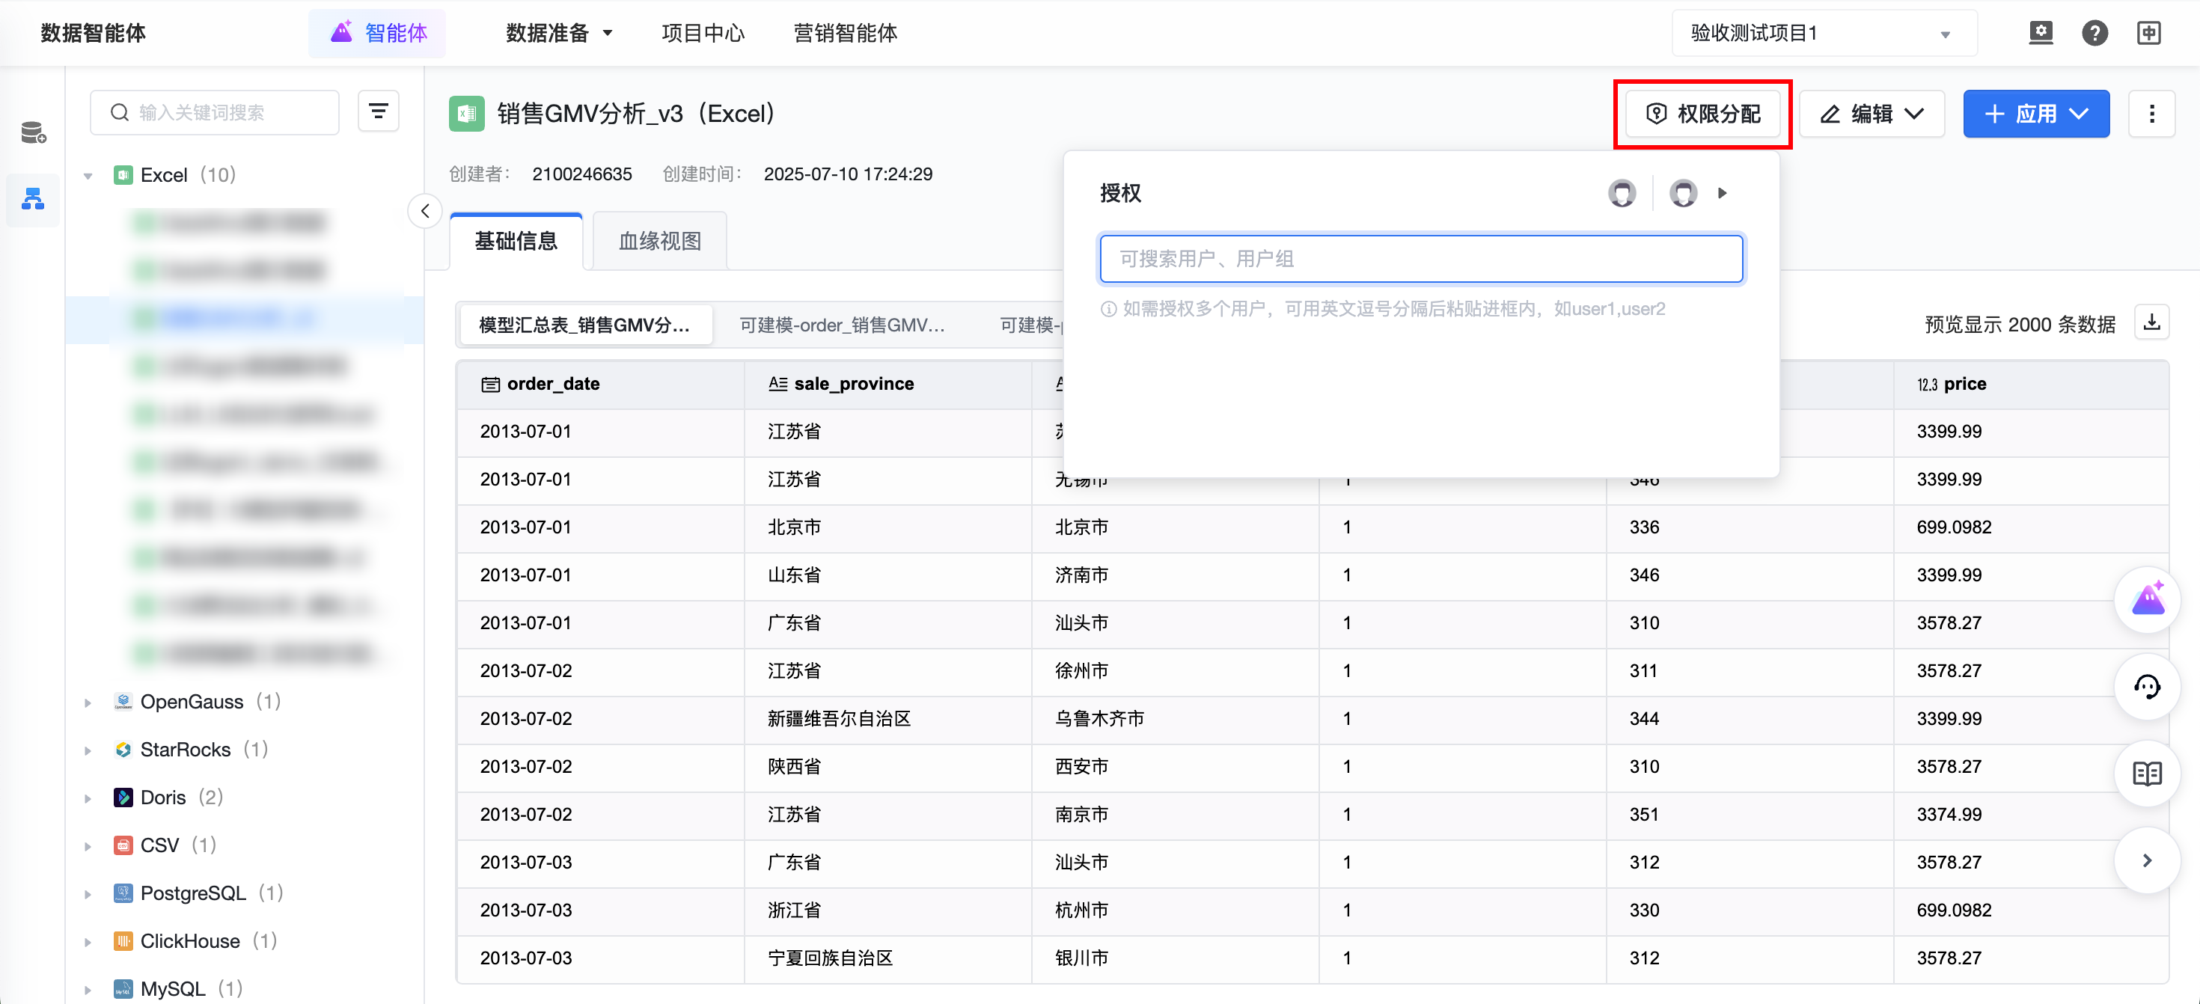This screenshot has height=1004, width=2200.
Task: Open the 项目中心 menu item
Action: [702, 34]
